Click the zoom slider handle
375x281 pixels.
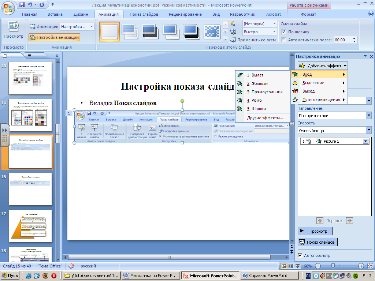333,266
